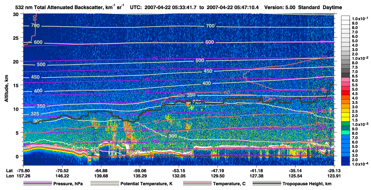Click the Temperature, C legend line swatch
Screen dimensions: 371x190
coord(197,184)
